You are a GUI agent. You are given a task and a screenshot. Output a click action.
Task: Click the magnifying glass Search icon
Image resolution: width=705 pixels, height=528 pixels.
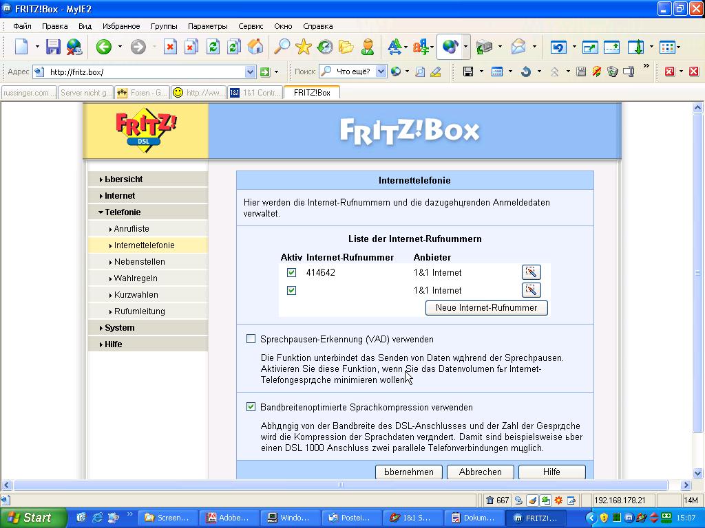(x=282, y=47)
